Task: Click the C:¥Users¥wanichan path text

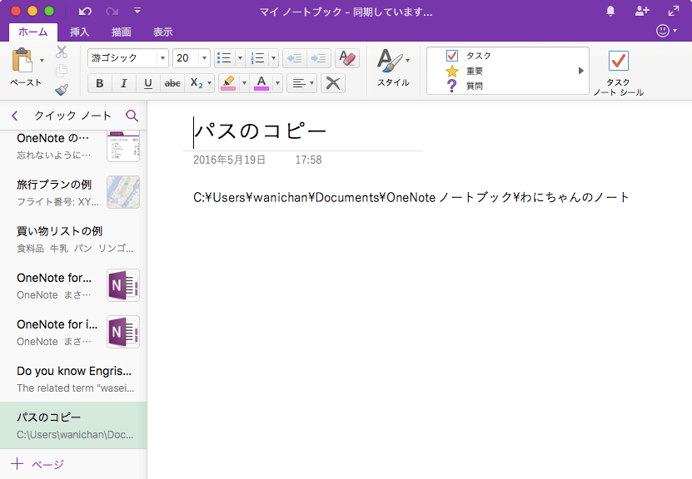Action: [411, 197]
